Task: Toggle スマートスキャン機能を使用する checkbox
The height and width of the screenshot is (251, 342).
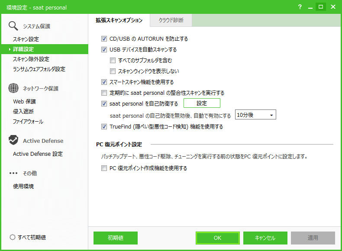Action: point(104,82)
